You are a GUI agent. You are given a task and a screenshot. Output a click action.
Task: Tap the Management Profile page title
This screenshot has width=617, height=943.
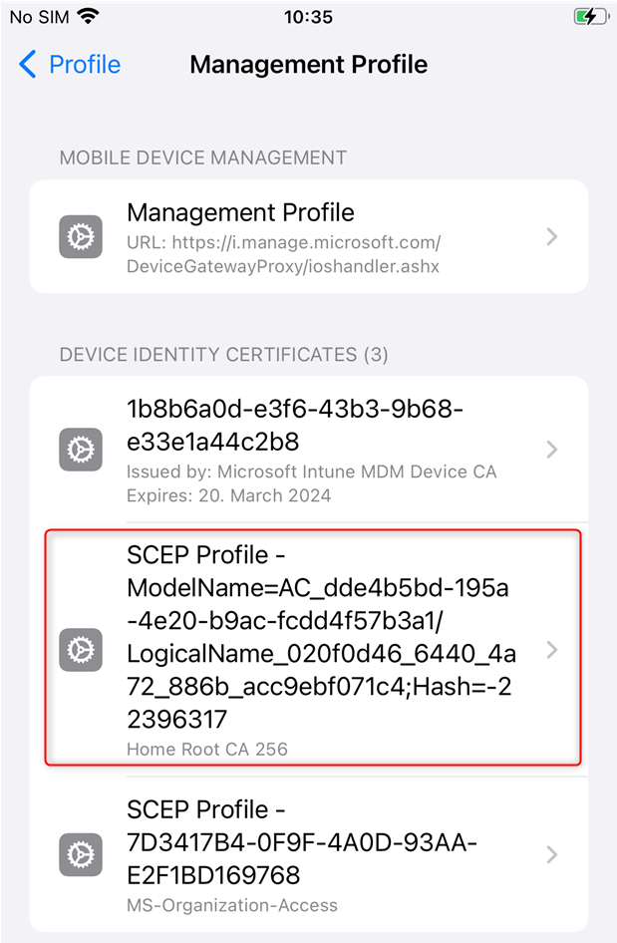[309, 65]
